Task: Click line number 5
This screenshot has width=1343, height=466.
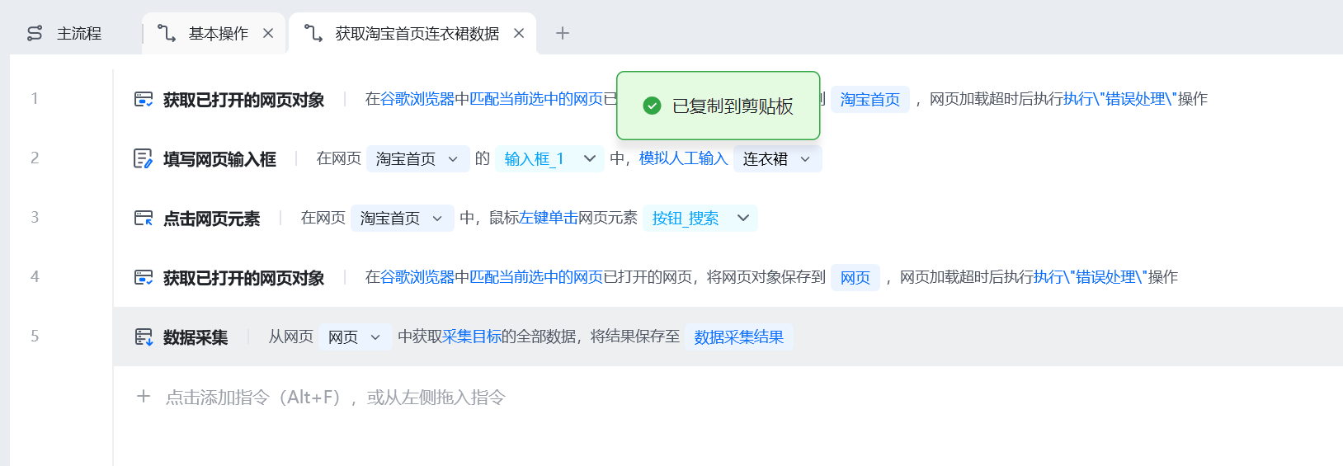Action: pos(35,336)
